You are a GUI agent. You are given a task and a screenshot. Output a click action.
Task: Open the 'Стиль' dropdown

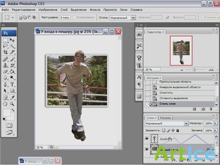tap(133, 17)
